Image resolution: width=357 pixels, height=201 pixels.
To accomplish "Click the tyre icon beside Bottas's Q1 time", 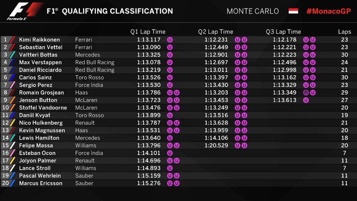I will 170,55.
